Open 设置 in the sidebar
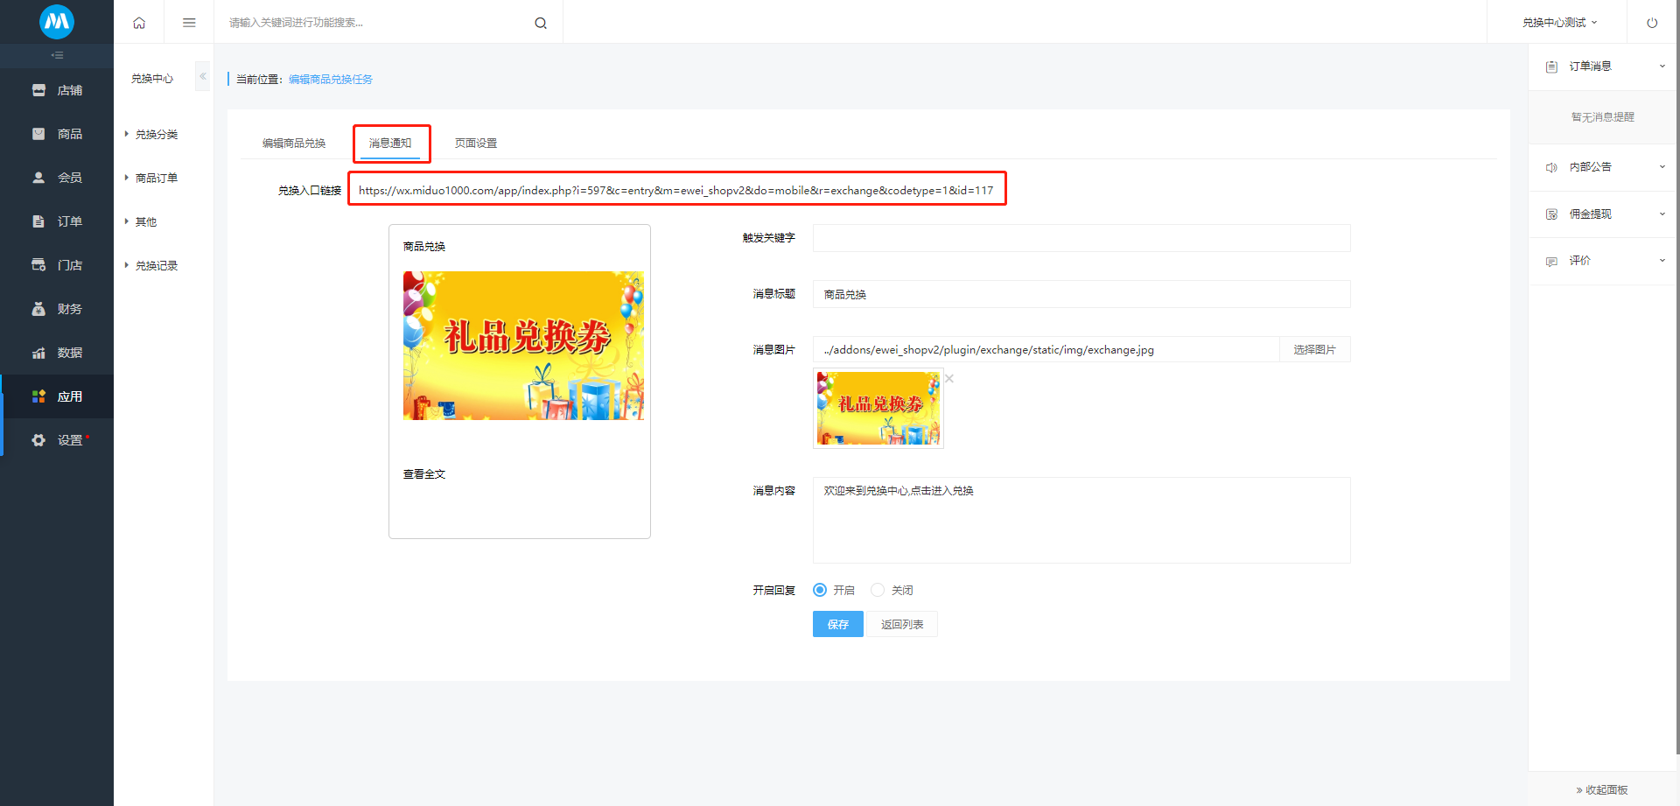Screen dimensions: 1680x806 tap(57, 440)
